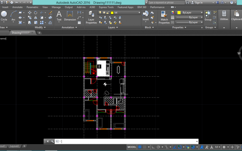
Task: Toggle the layer on/off lightbulb icon
Action: (x=100, y=12)
